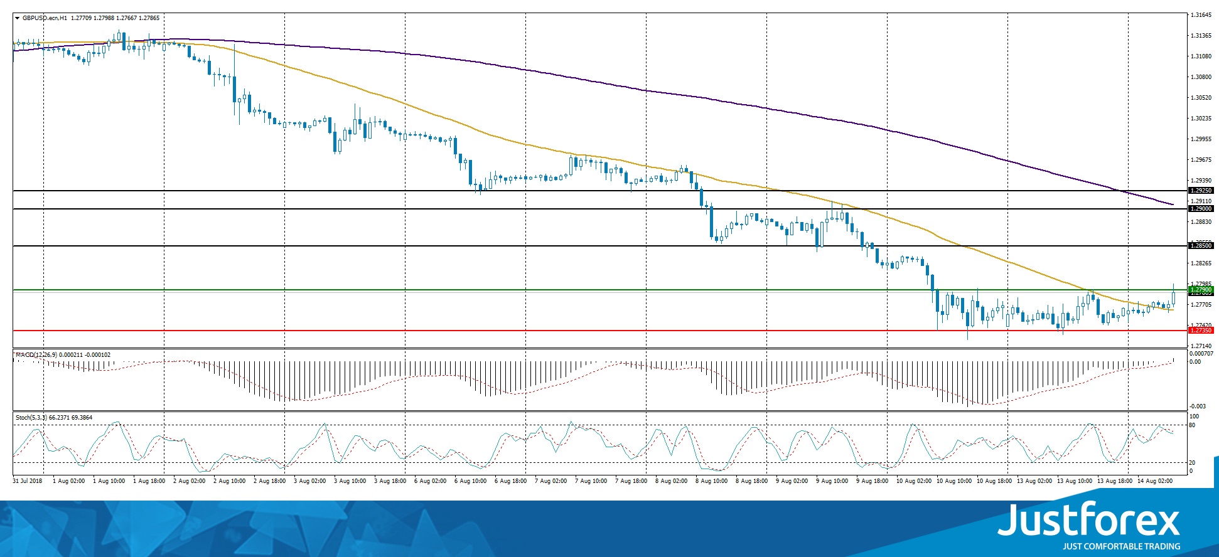Click the 1.29955 value on price axis

[1201, 139]
